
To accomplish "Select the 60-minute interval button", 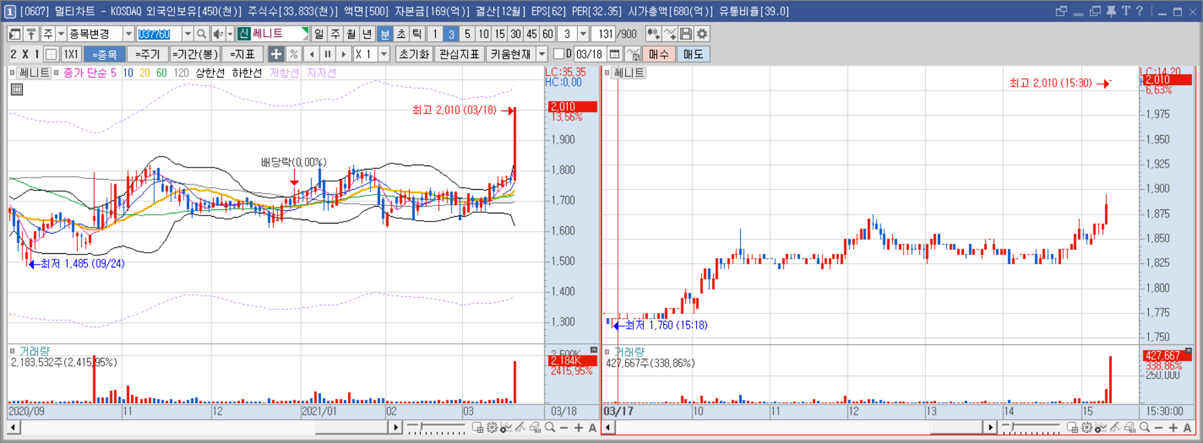I will tap(547, 34).
